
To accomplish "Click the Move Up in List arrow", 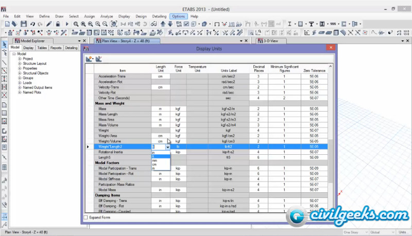I will [x=163, y=24].
